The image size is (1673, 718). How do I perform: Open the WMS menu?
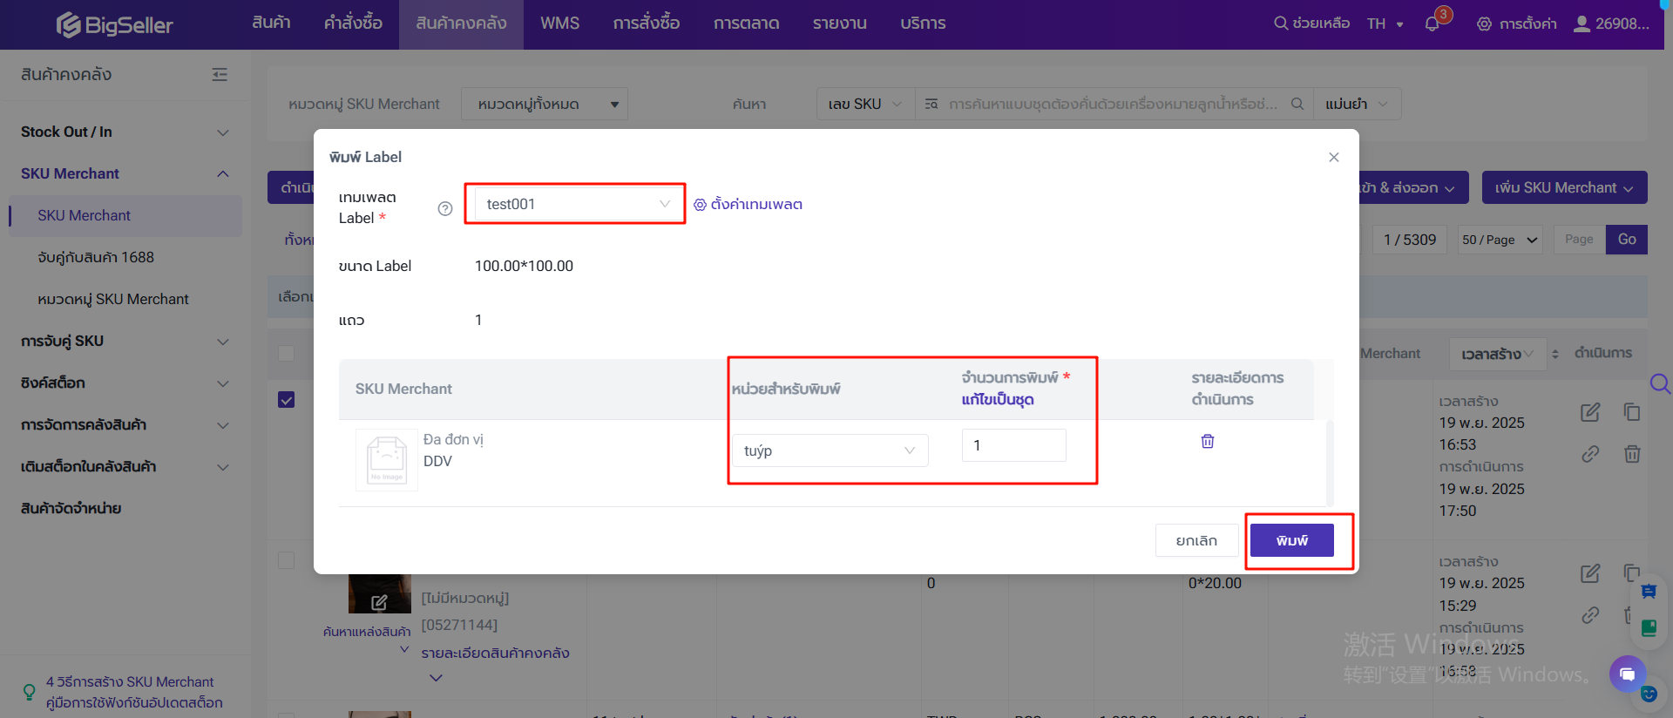coord(559,24)
